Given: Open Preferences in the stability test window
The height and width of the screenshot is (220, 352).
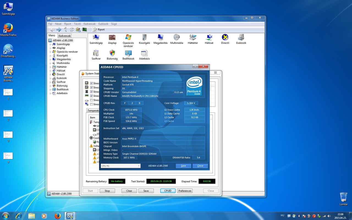Looking at the screenshot, I should 185,191.
